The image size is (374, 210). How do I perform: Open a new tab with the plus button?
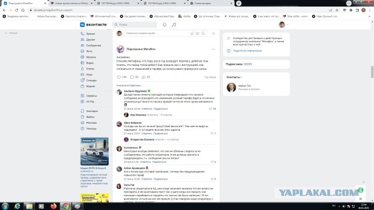[x=238, y=3]
